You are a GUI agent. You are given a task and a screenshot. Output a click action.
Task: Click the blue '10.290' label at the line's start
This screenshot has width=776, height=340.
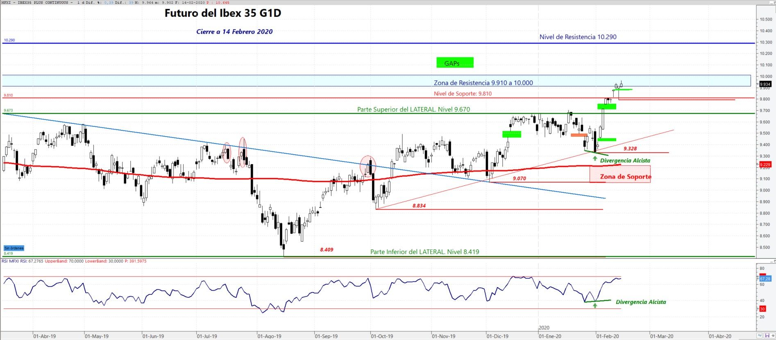[9, 40]
